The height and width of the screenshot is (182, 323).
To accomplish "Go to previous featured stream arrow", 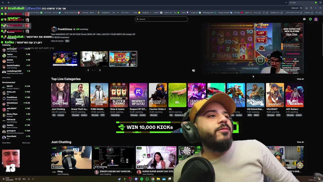I will click(x=88, y=70).
